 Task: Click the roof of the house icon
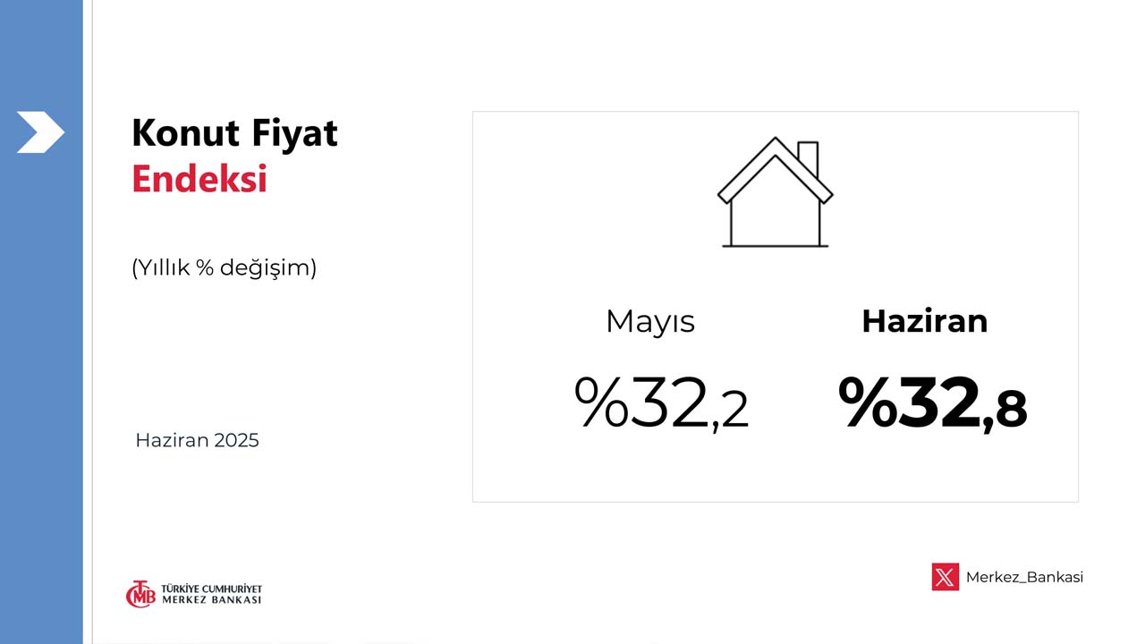pyautogui.click(x=775, y=170)
